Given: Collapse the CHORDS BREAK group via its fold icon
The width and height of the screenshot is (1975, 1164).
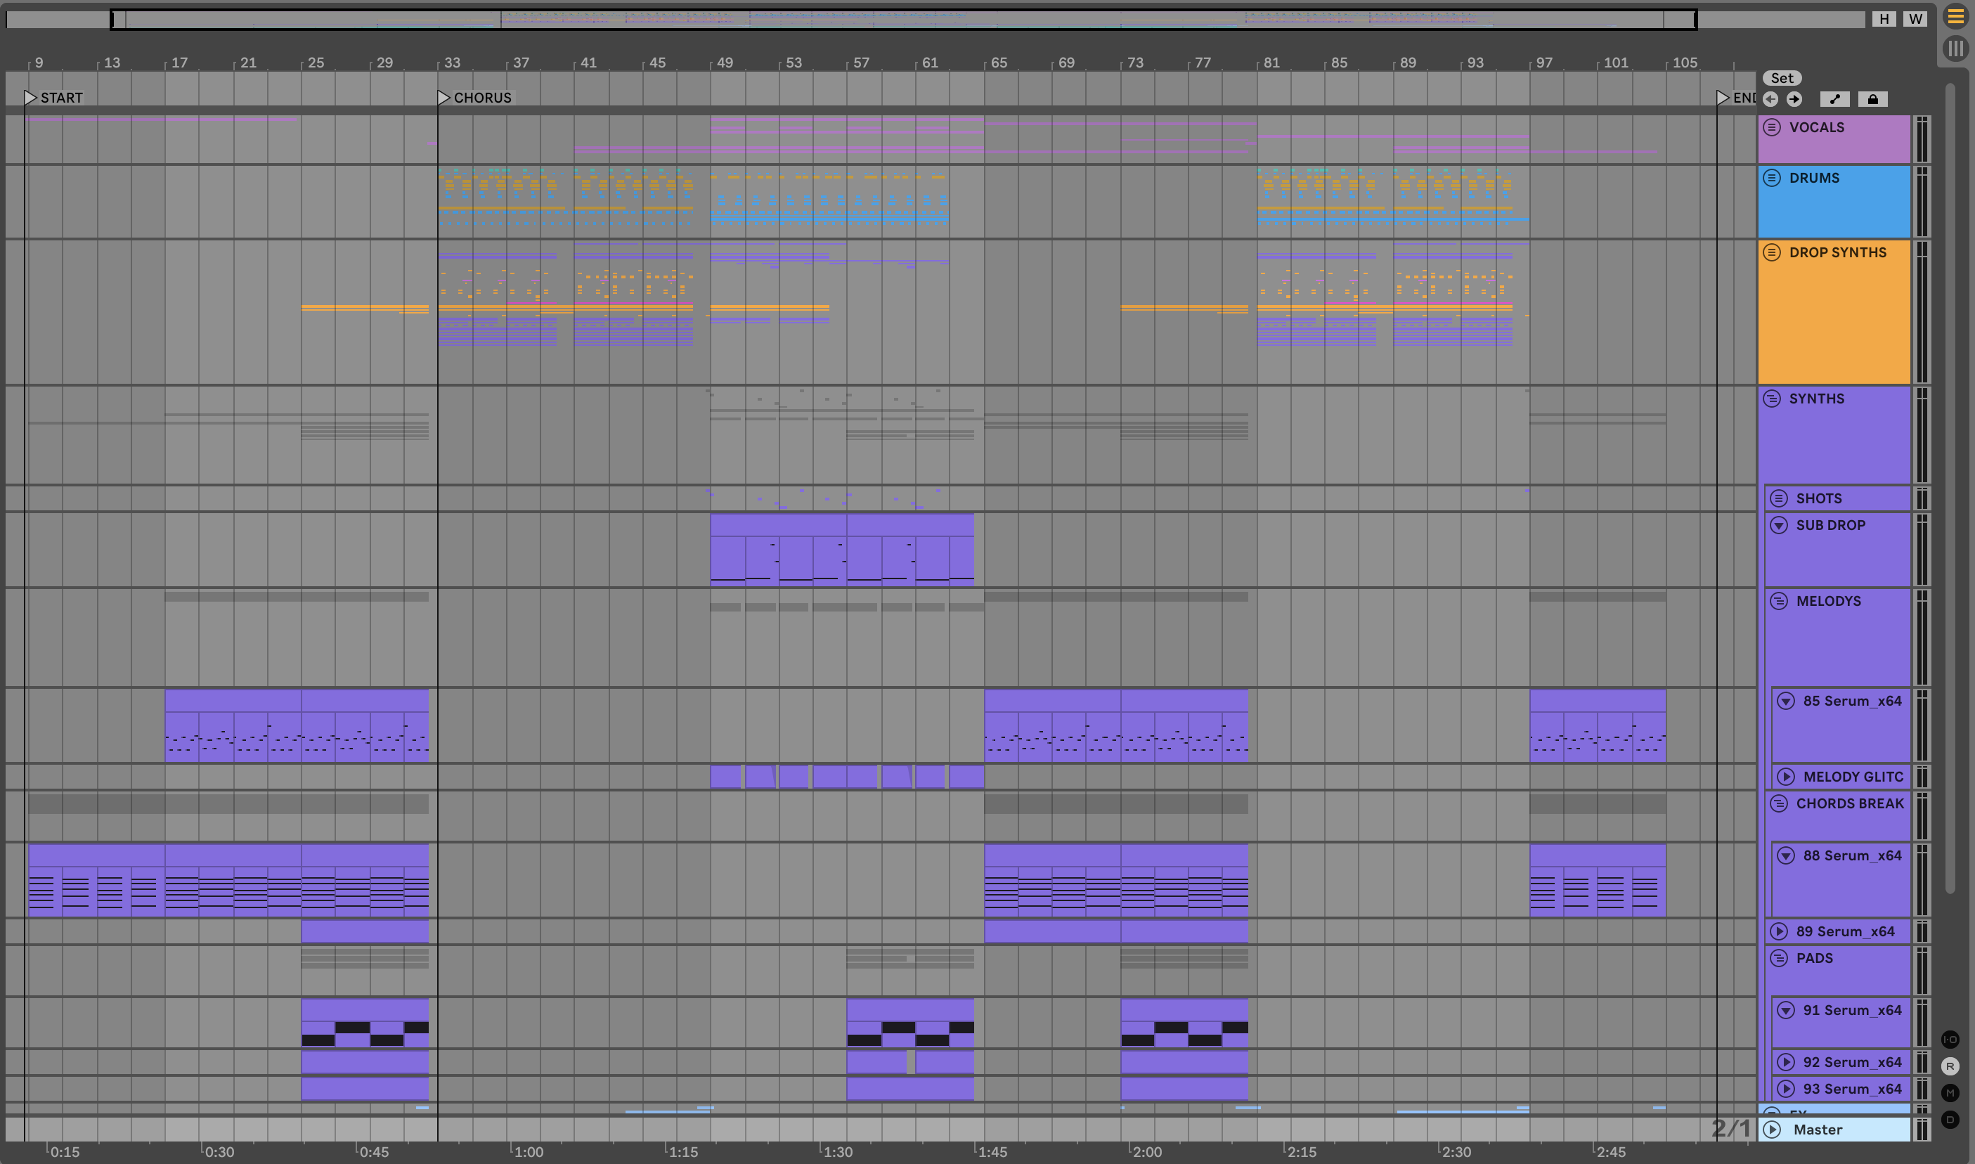Looking at the screenshot, I should (1779, 803).
